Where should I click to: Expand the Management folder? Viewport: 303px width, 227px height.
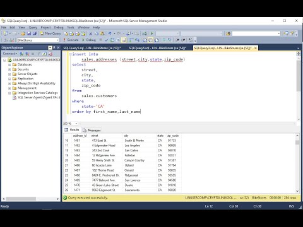[9, 88]
